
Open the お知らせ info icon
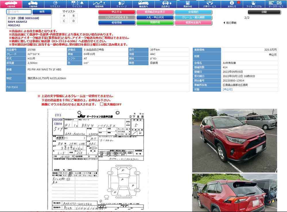point(232,4)
